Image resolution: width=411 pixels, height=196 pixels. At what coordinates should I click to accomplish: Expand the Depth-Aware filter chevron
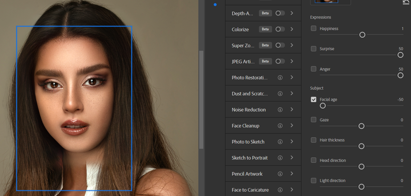click(x=292, y=13)
